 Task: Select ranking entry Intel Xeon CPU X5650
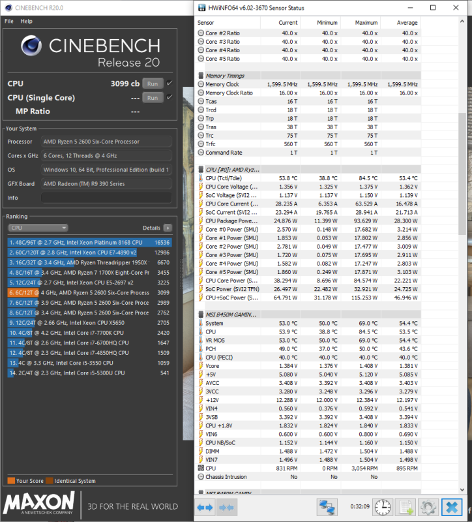coord(89,322)
